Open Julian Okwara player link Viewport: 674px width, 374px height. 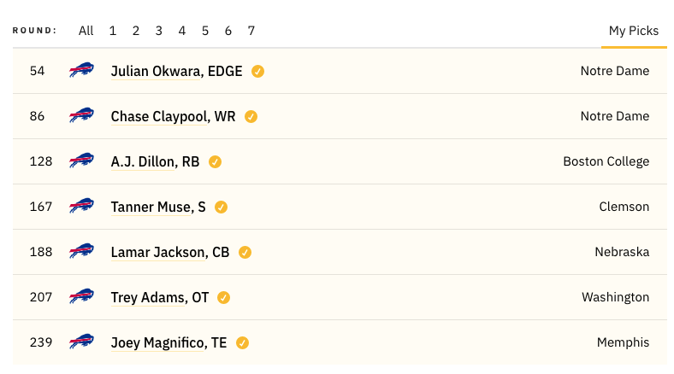[177, 71]
